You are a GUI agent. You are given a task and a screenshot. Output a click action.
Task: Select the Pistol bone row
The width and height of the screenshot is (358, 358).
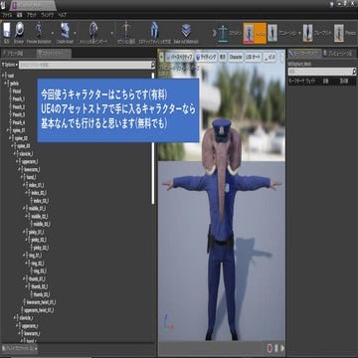point(17,91)
